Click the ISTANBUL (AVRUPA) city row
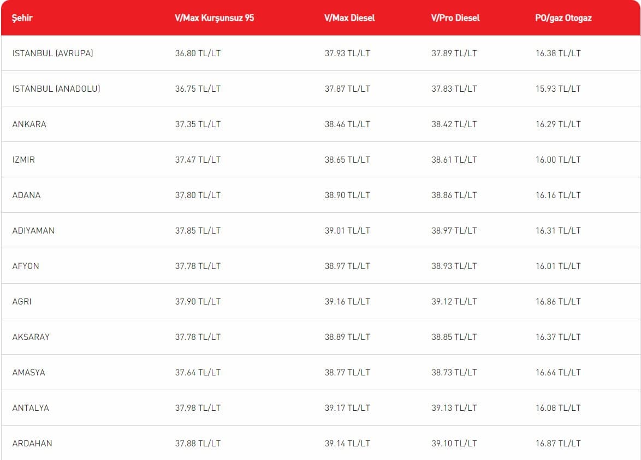The width and height of the screenshot is (641, 460). pos(53,53)
